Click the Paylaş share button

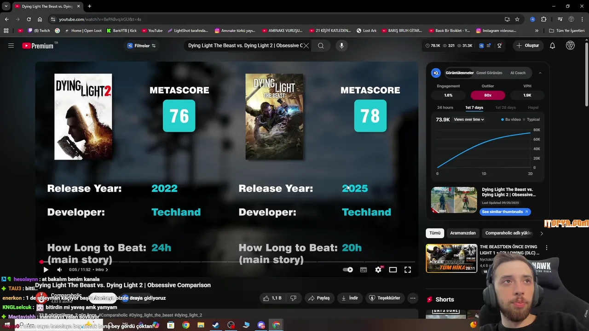point(319,298)
